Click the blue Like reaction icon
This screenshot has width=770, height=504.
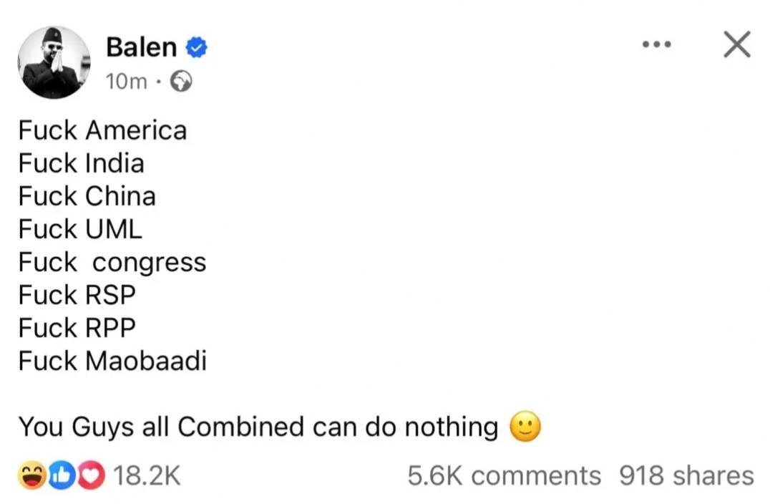point(63,476)
